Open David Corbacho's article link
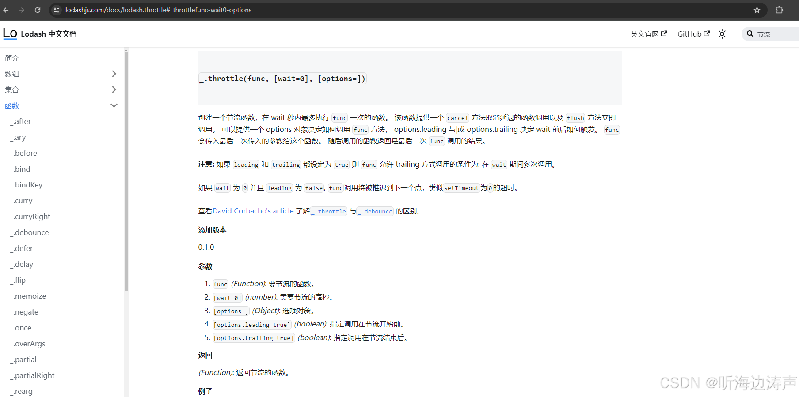The height and width of the screenshot is (397, 799). click(253, 211)
